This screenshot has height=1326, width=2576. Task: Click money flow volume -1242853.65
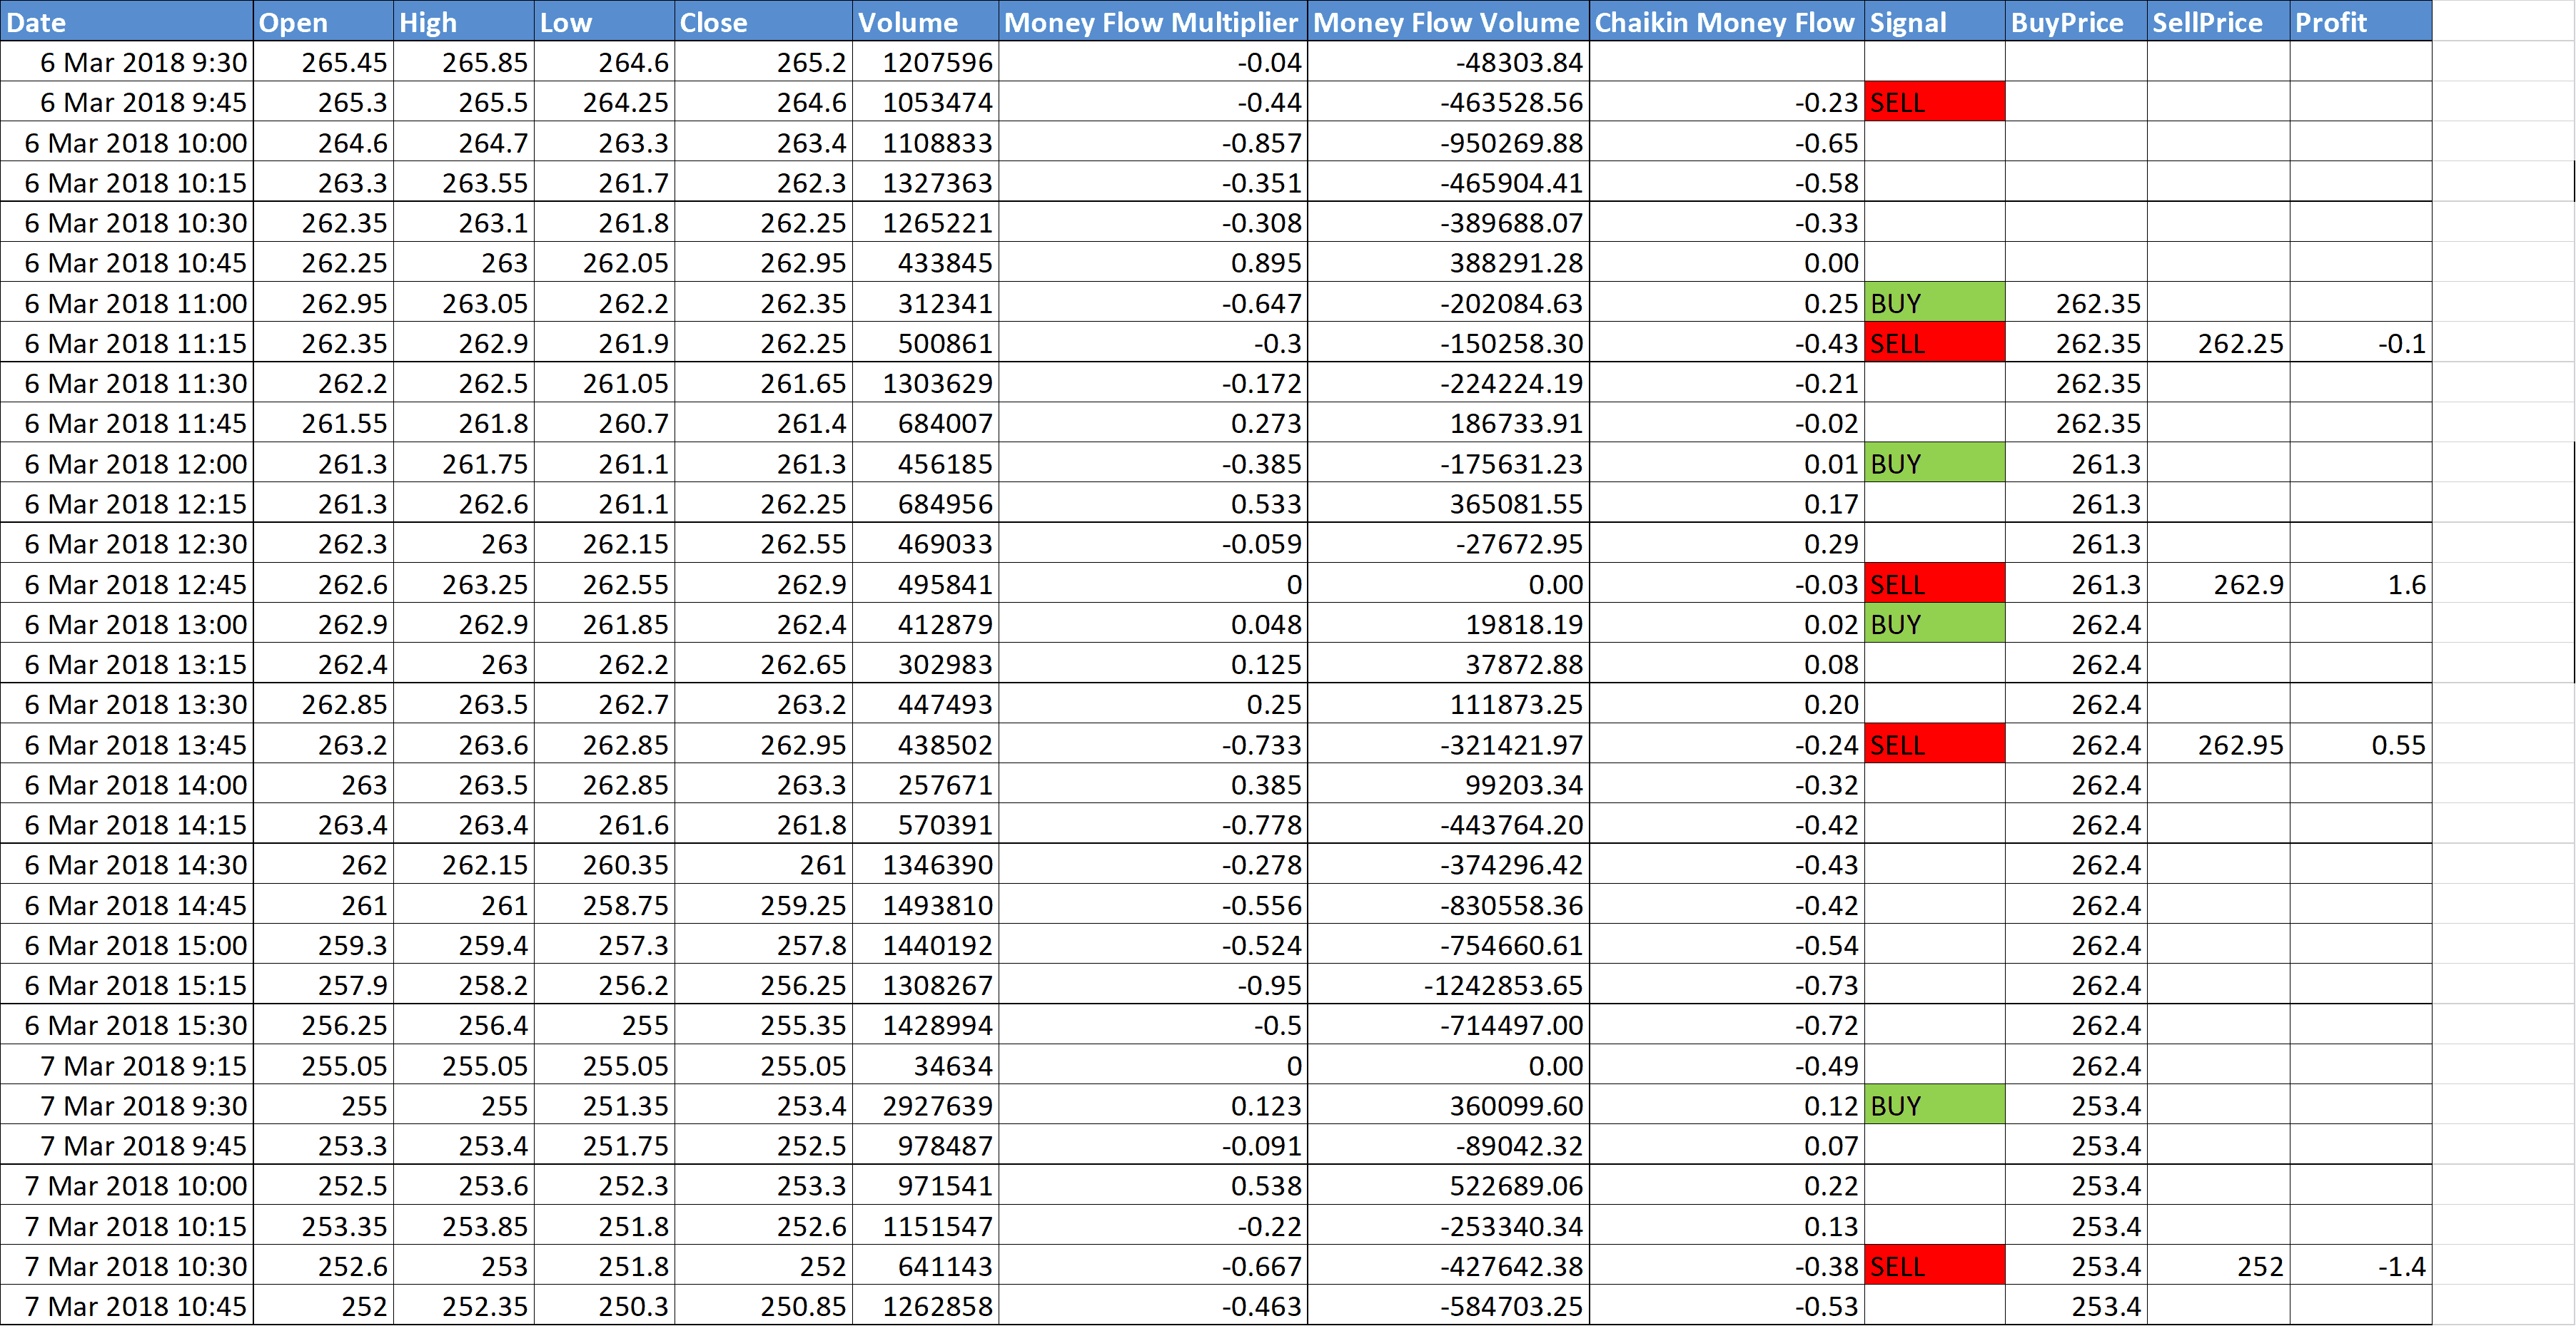(x=1448, y=985)
